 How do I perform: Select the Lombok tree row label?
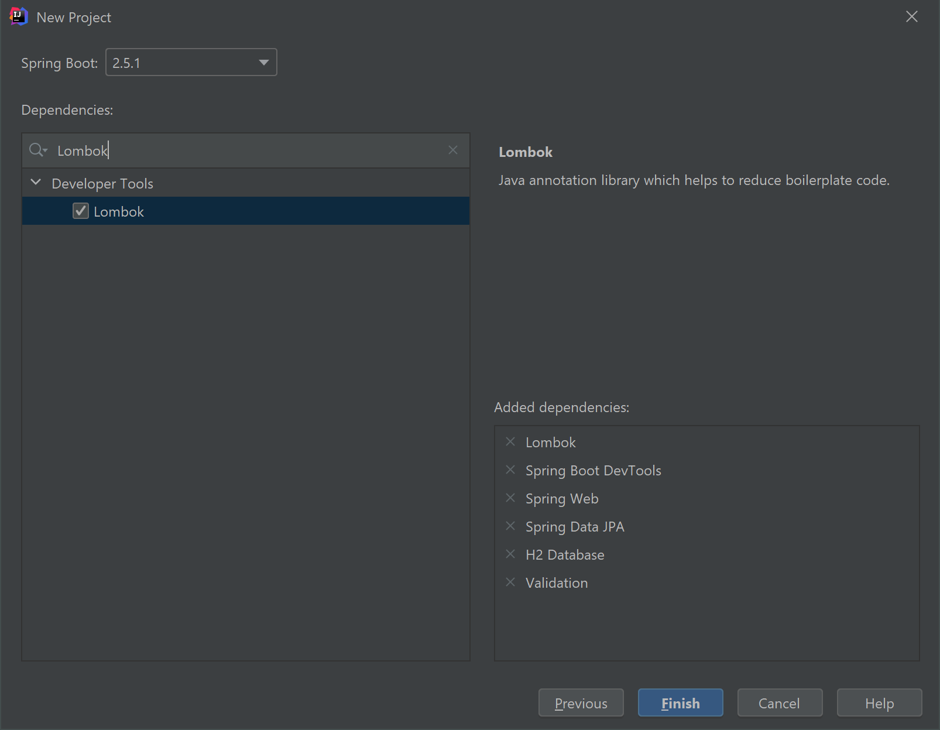(x=119, y=212)
